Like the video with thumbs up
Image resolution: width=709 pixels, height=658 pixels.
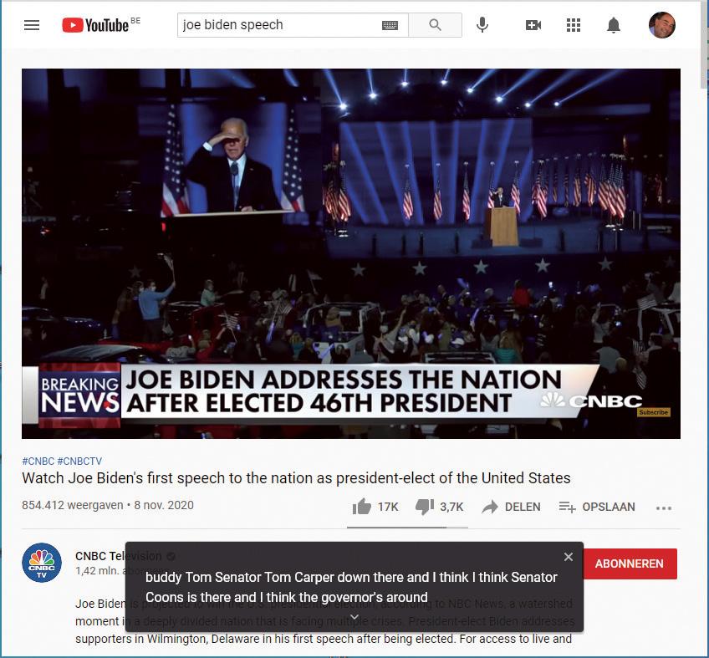coord(362,507)
